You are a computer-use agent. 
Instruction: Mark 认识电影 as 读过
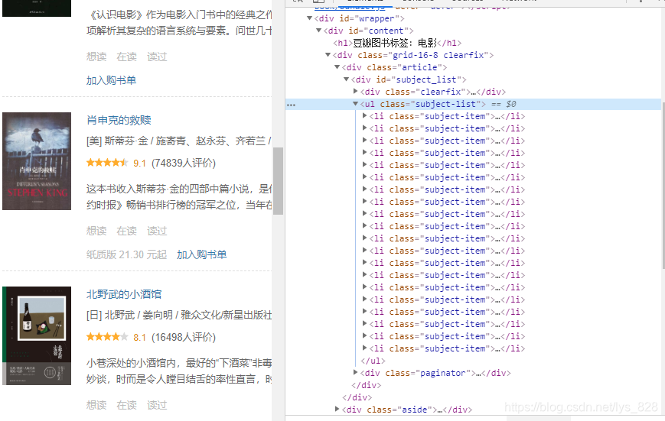coord(157,57)
